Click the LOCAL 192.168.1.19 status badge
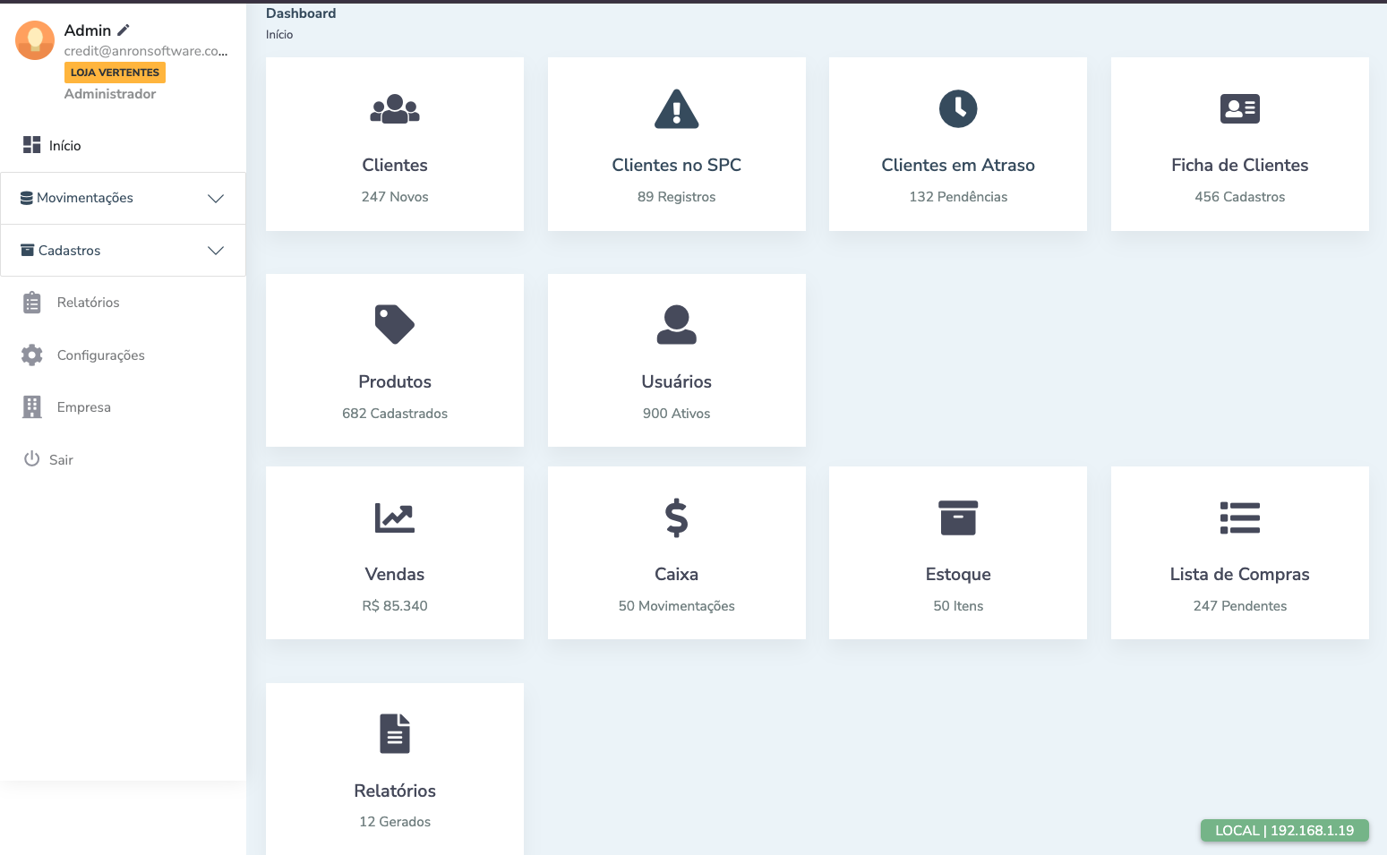1387x855 pixels. [1284, 830]
